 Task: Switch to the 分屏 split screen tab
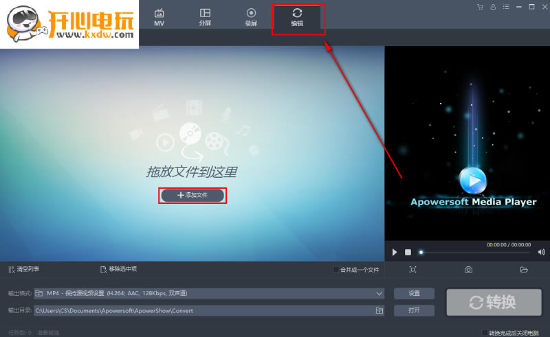pos(205,17)
